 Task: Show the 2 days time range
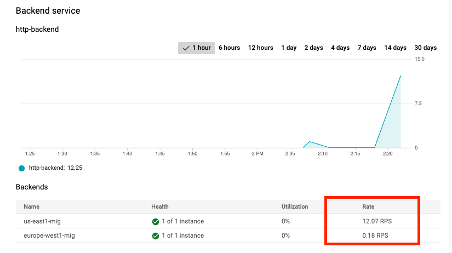313,48
